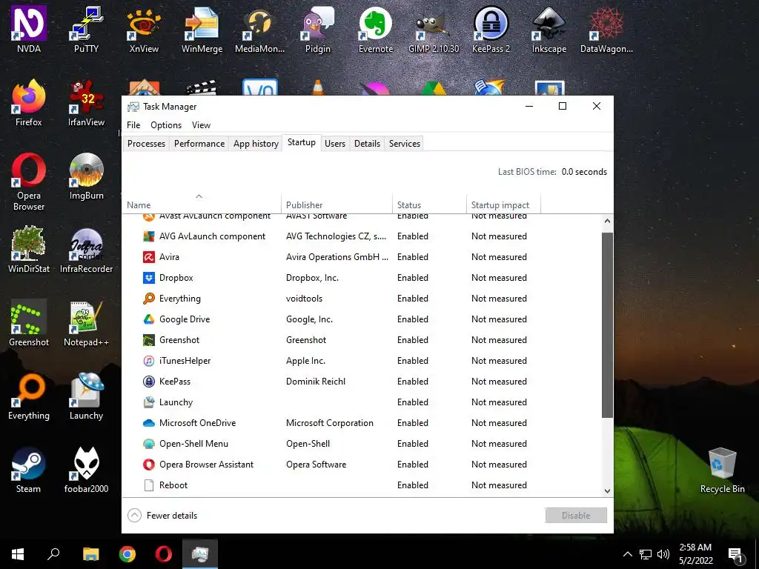
Task: Collapse with Fewer details button
Action: [x=162, y=516]
